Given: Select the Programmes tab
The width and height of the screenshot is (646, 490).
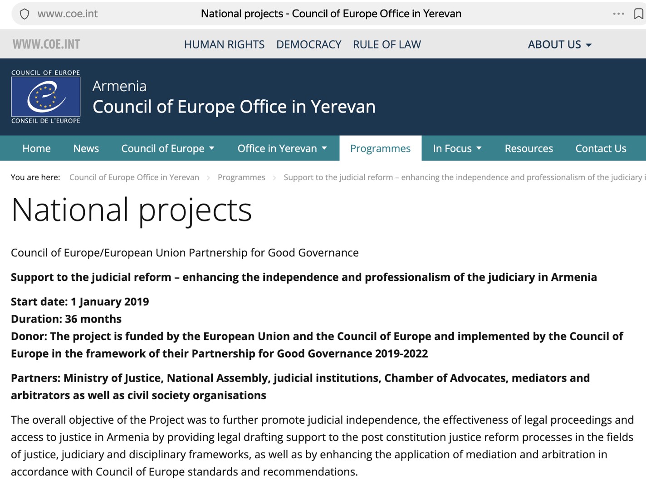Looking at the screenshot, I should pyautogui.click(x=380, y=148).
